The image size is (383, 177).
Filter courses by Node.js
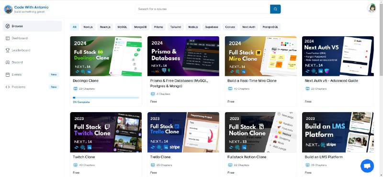tap(193, 27)
